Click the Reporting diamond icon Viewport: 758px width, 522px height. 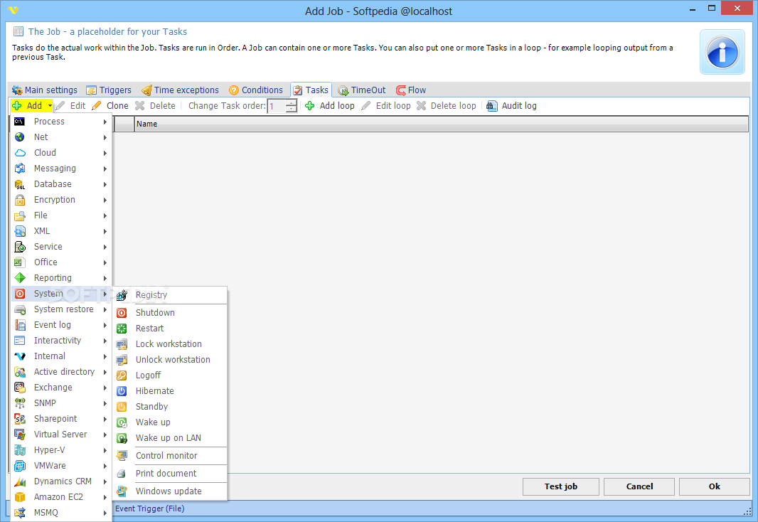(19, 278)
